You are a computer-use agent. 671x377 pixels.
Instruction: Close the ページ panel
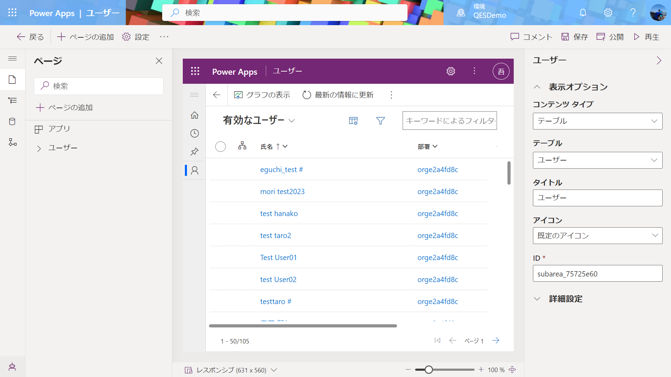159,61
